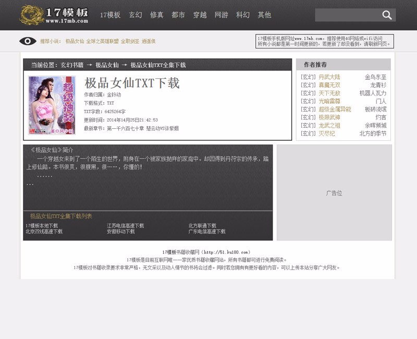The image size is (417, 339).
Task: Click the 17模板本地下载 download link
Action: [x=41, y=226]
